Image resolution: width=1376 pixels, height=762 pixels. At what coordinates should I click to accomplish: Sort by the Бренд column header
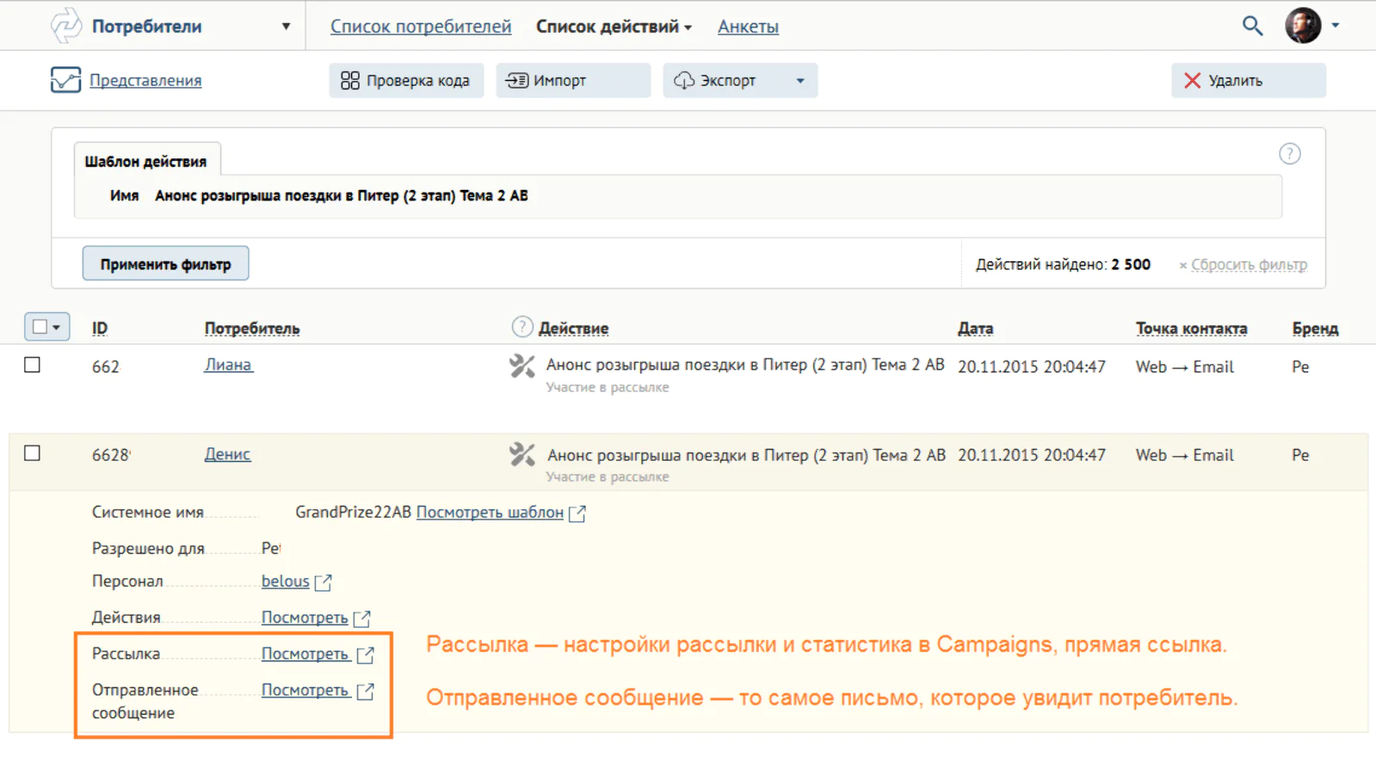click(x=1315, y=329)
